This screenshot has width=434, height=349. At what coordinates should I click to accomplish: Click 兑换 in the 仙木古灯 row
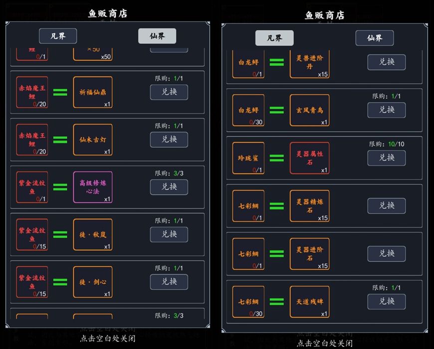[x=169, y=140]
